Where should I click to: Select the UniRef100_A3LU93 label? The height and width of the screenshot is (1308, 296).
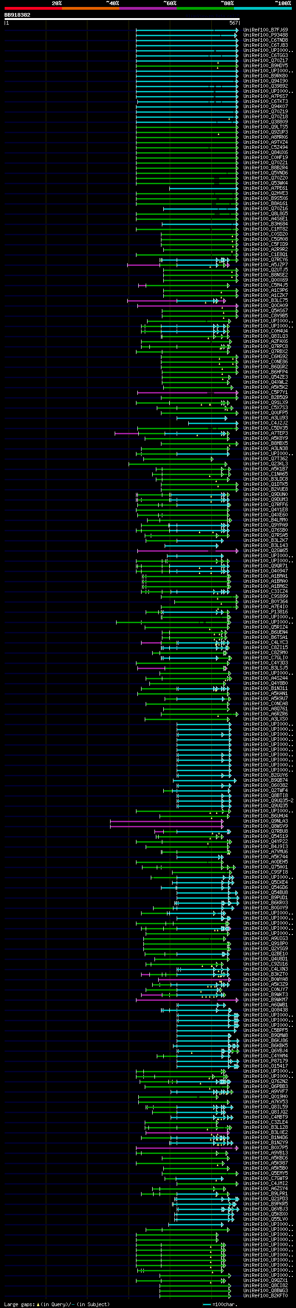coord(265,418)
